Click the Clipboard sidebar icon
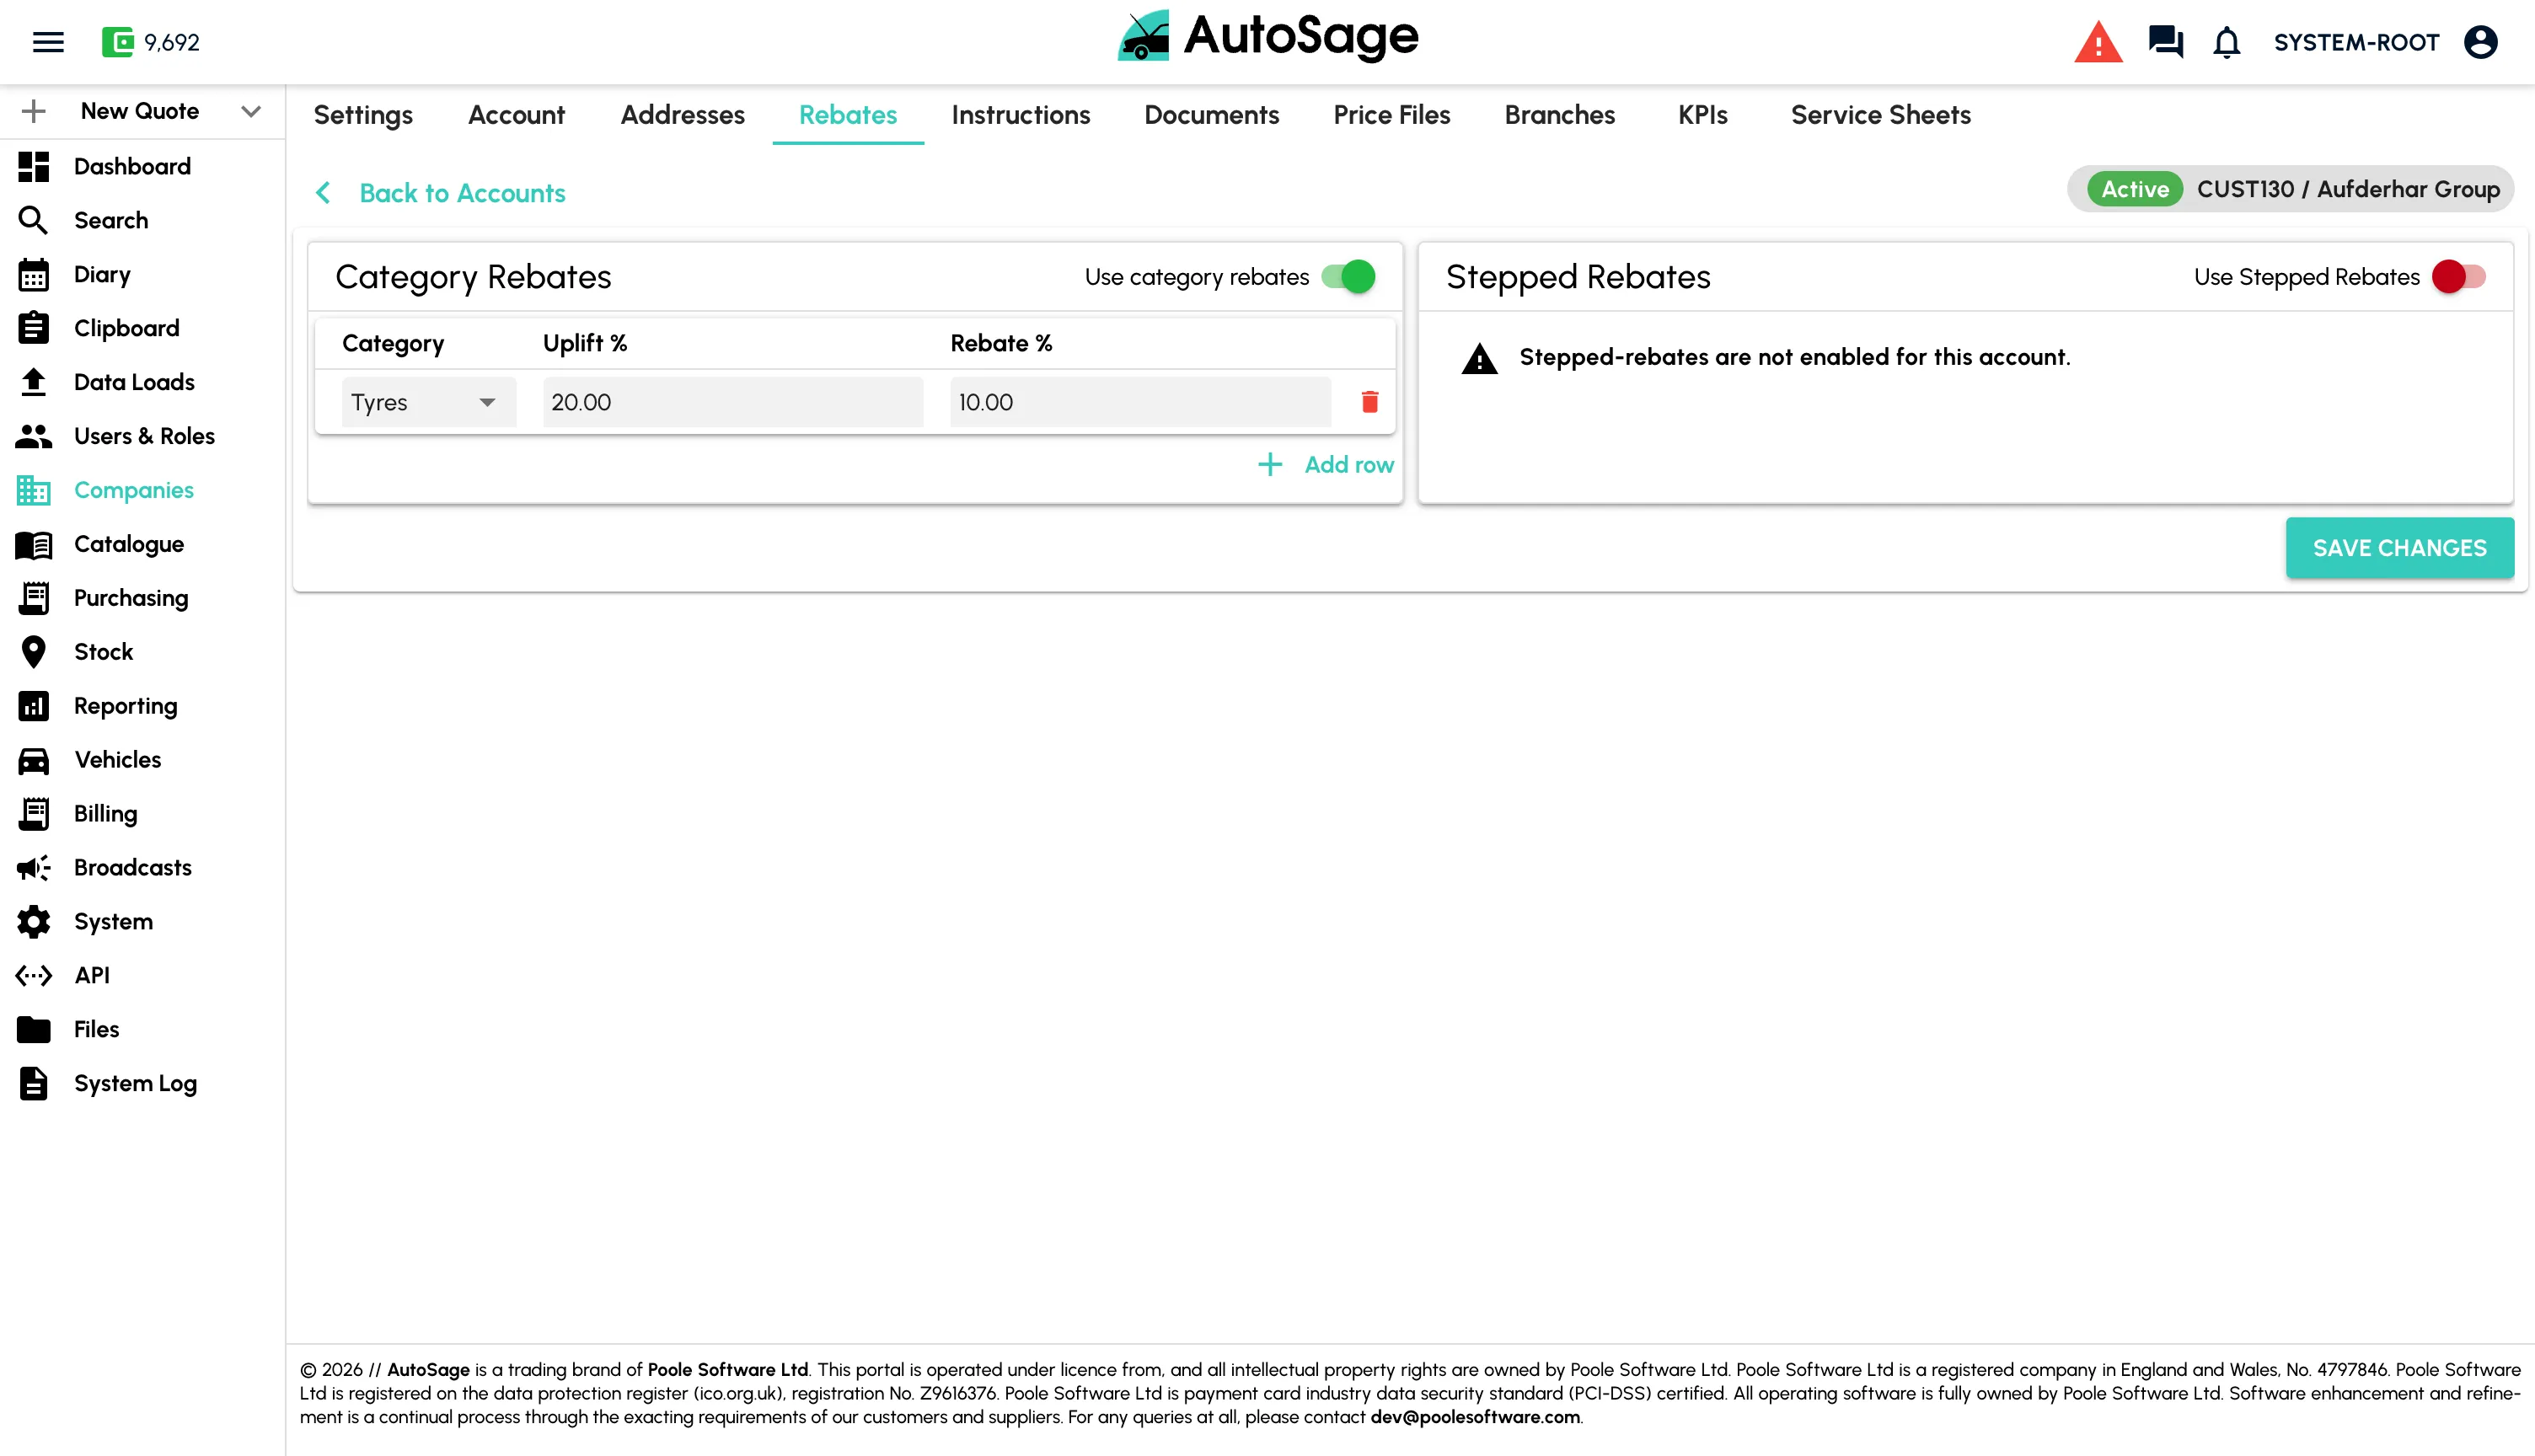 (33, 328)
